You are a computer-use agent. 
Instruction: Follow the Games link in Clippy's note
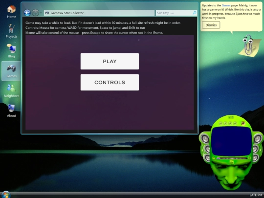pyautogui.click(x=226, y=5)
